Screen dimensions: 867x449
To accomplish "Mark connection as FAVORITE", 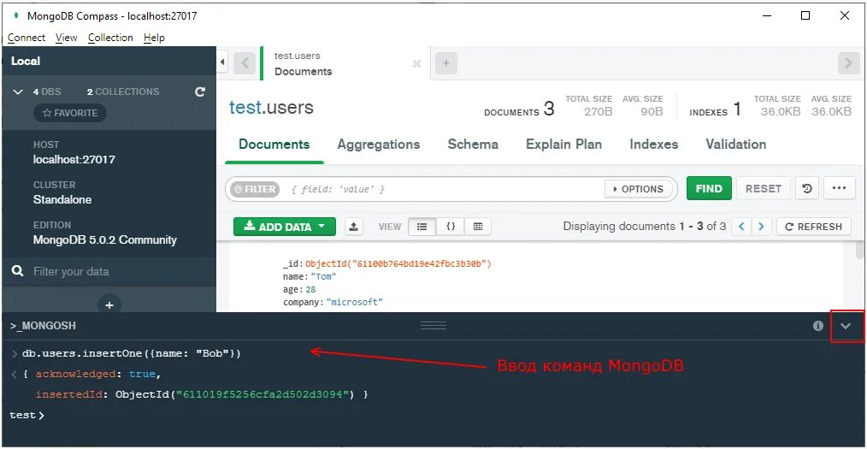I will [x=70, y=113].
